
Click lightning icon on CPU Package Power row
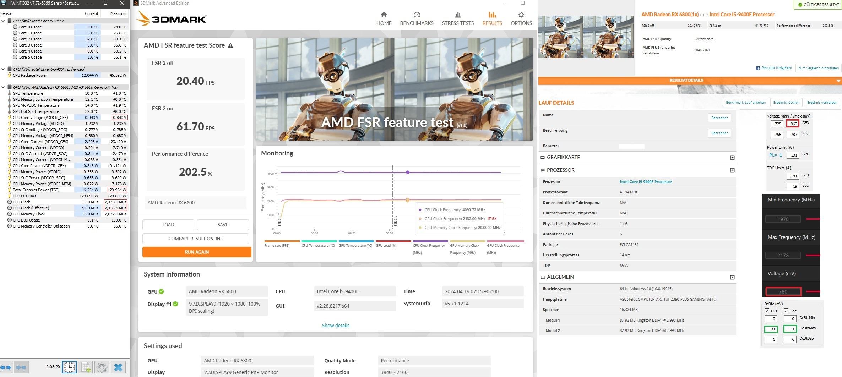(x=10, y=75)
